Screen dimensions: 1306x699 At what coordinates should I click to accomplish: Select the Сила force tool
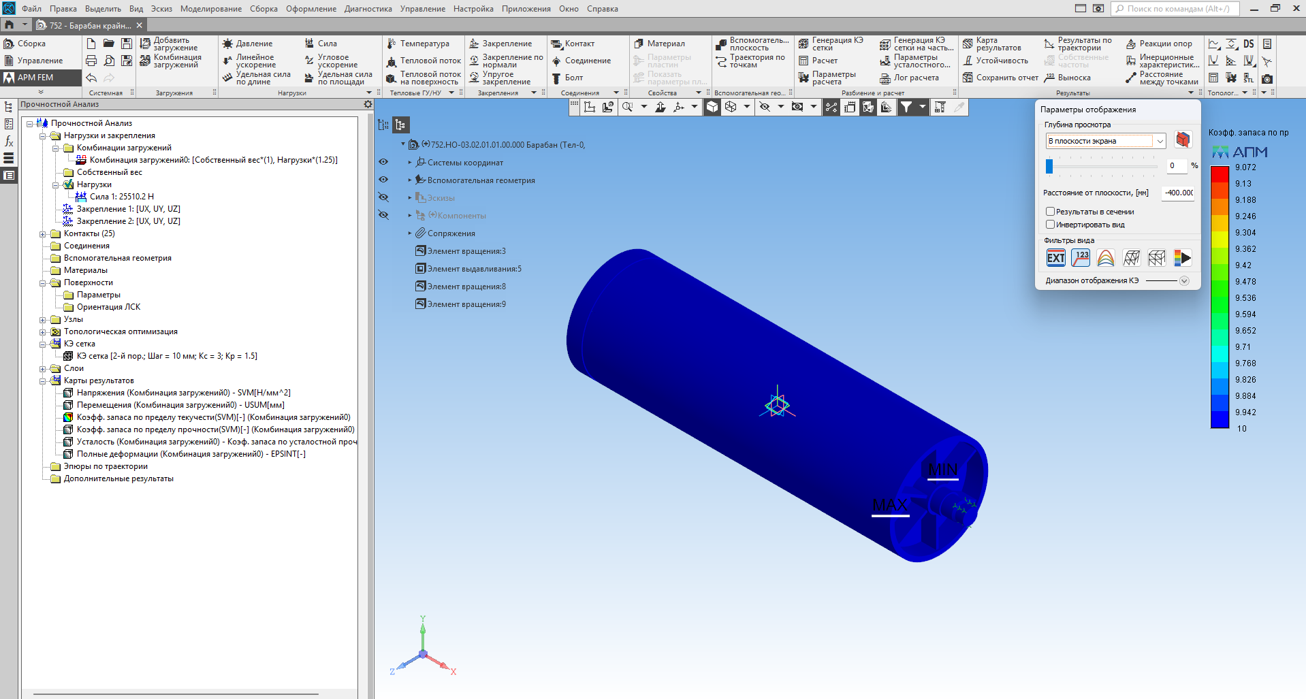(310, 44)
